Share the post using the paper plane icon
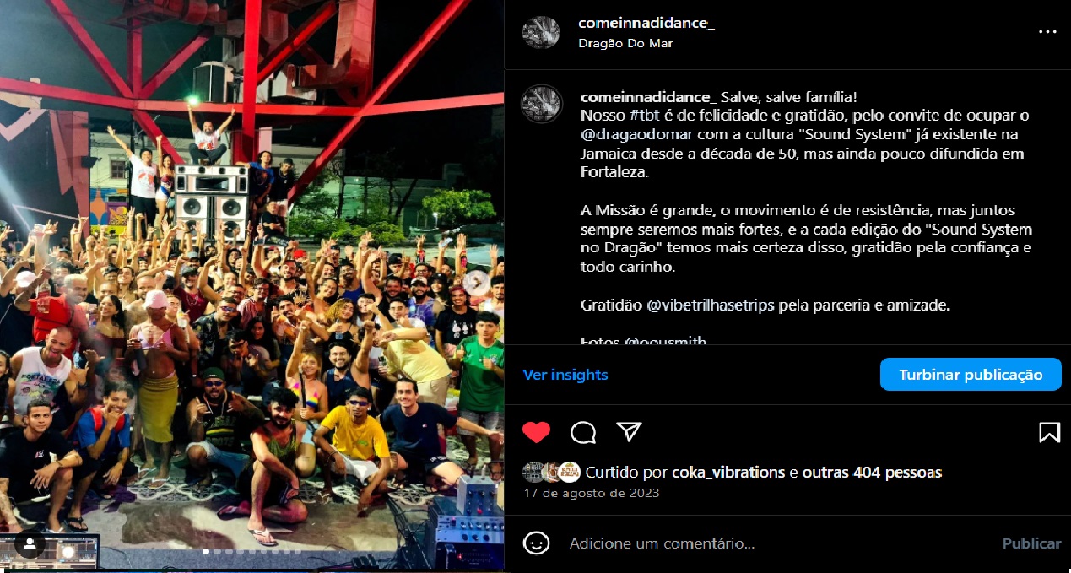This screenshot has height=573, width=1071. (629, 432)
